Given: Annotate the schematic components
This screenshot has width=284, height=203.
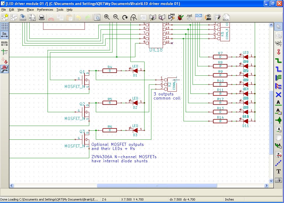Looking at the screenshot, I should coord(171,17).
